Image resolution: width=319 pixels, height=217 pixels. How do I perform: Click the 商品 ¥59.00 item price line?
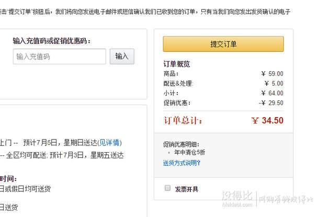[223, 73]
